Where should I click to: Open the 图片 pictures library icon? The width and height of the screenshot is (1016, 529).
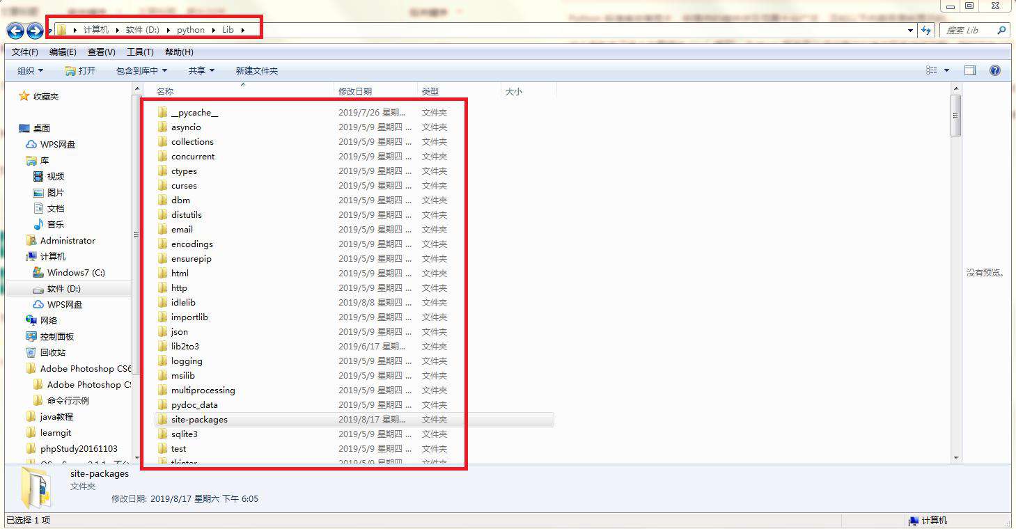pyautogui.click(x=38, y=192)
